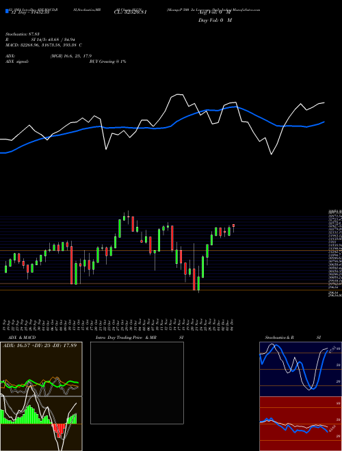Viewport: 342px width, 451px height.
Task: Open the red-background RSI chart
Action: (300, 424)
